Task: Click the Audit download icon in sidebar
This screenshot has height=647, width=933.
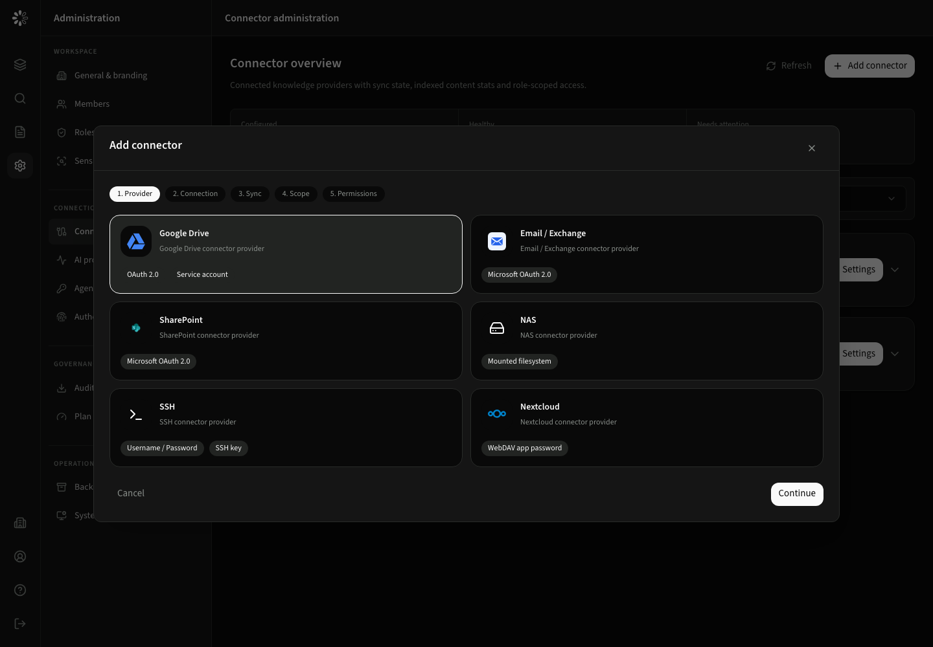Action: tap(62, 388)
